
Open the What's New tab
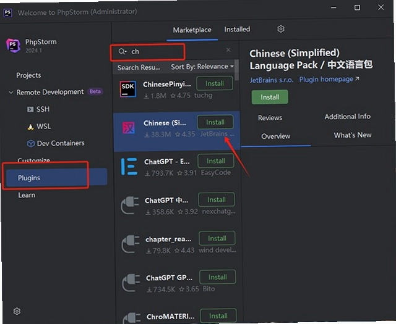click(x=353, y=135)
